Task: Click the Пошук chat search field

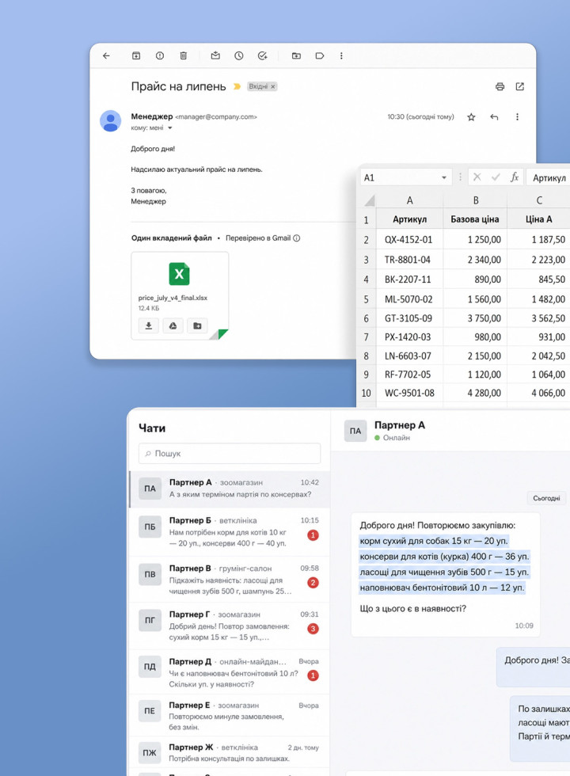Action: (x=230, y=453)
